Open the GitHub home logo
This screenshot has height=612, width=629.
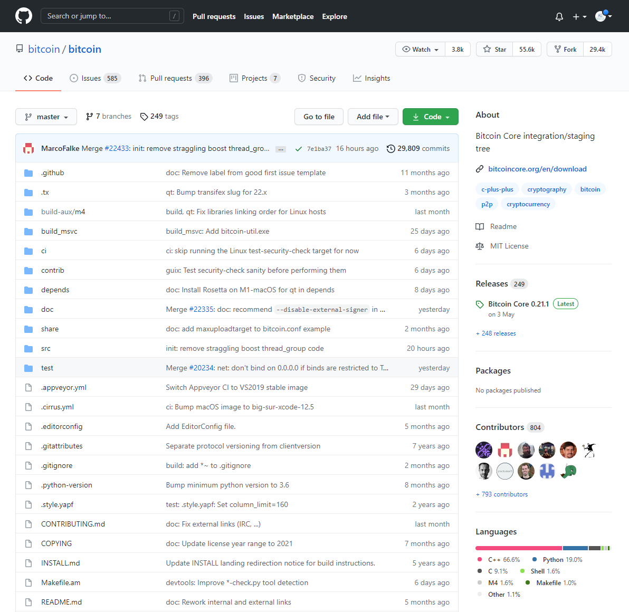(24, 16)
